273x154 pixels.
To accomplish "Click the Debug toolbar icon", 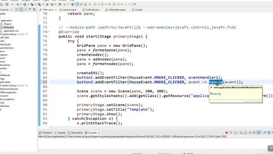I will pyautogui.click(x=18, y=4).
